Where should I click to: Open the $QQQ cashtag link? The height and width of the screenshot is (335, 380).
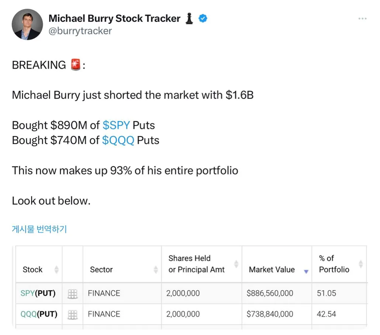coord(118,140)
